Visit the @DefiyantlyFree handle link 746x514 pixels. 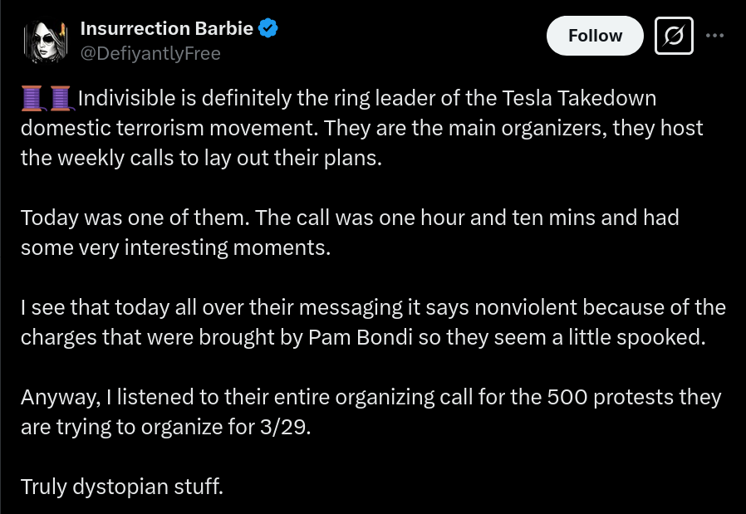(150, 54)
